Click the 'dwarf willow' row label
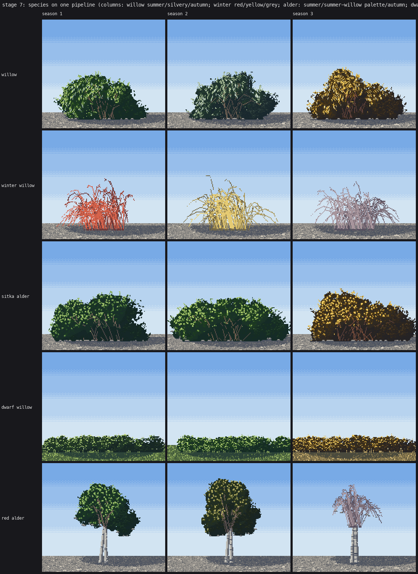Screen dimensions: 418x574 [x=17, y=407]
